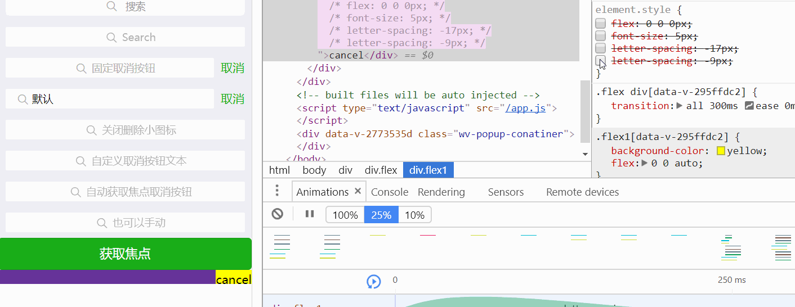Select div.flex in the breadcrumb
Viewport: 795px width, 307px height.
coord(381,170)
